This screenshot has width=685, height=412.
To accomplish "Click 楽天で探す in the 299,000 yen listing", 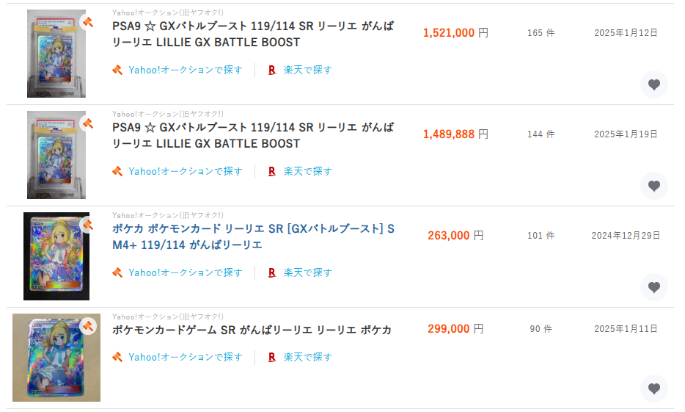I will point(307,357).
